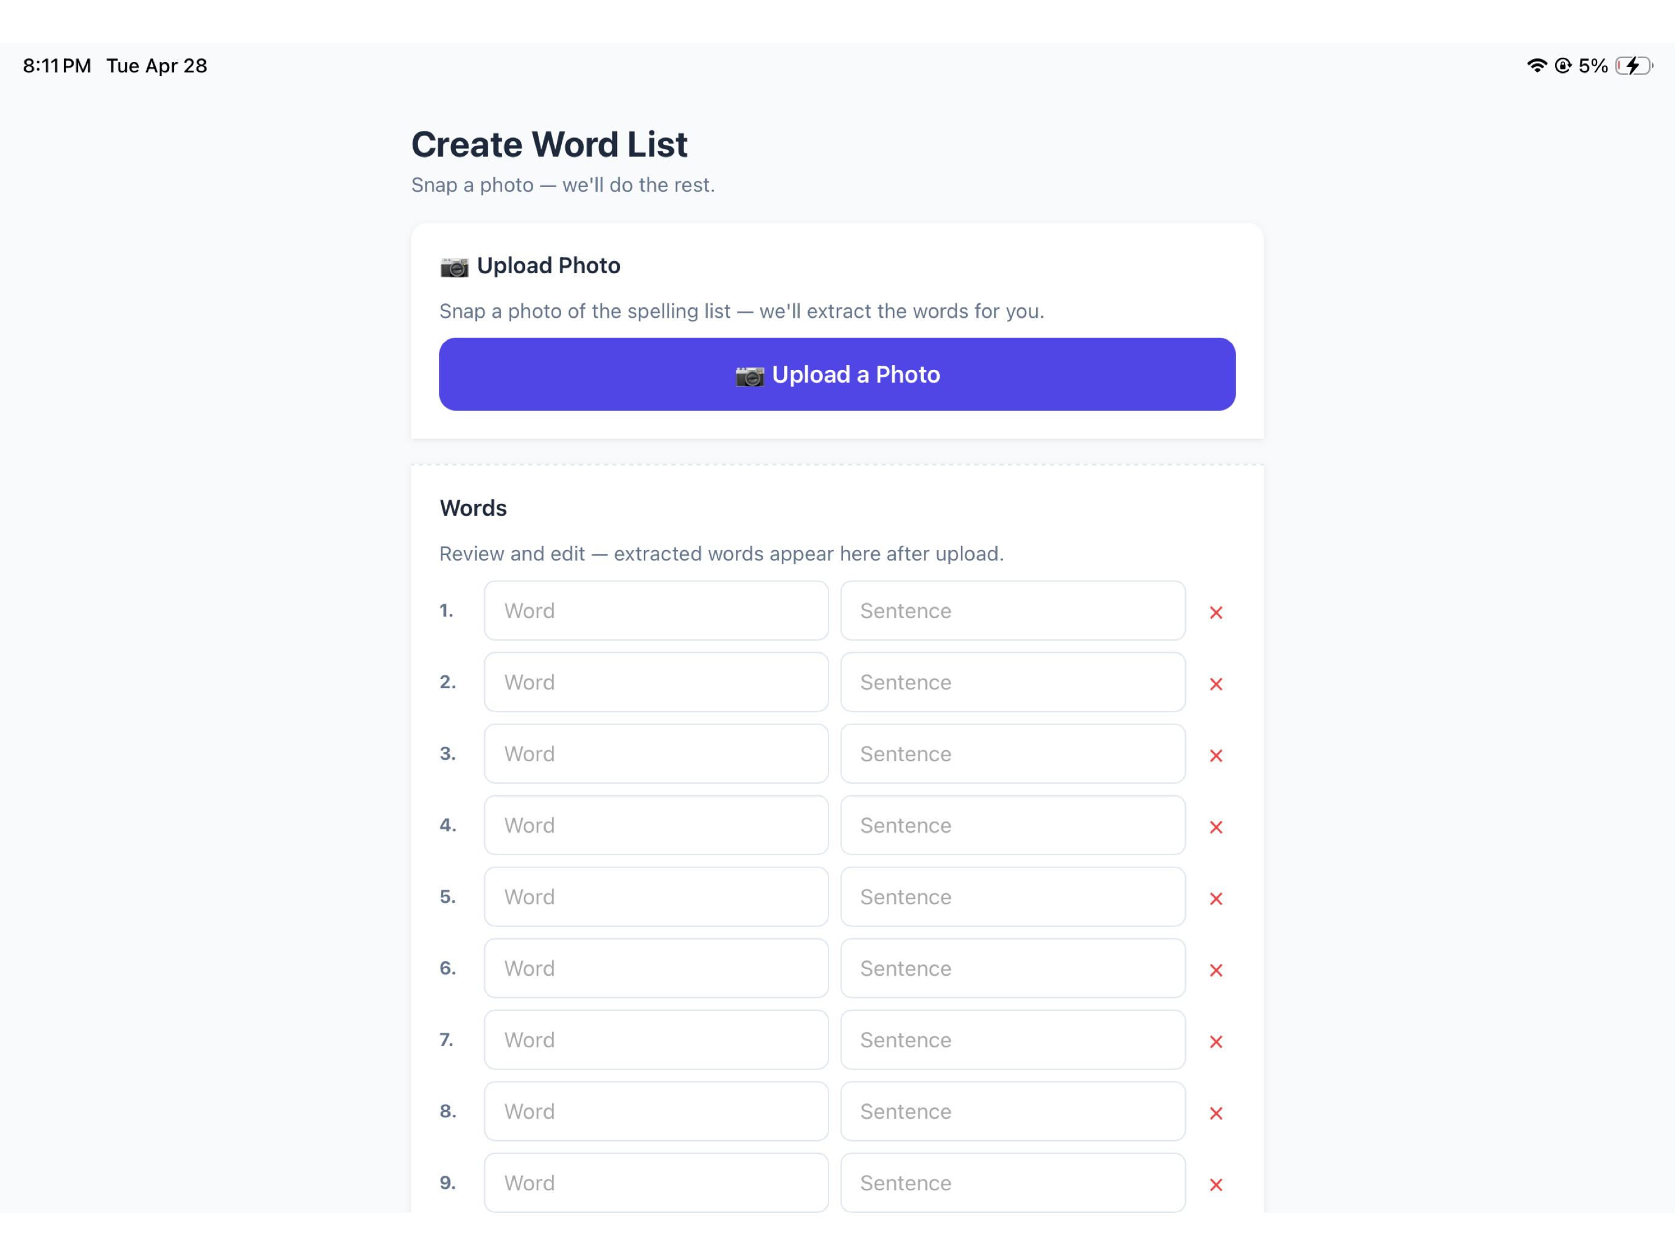Click into row 5 Word field
This screenshot has height=1256, width=1675.
[x=656, y=896]
